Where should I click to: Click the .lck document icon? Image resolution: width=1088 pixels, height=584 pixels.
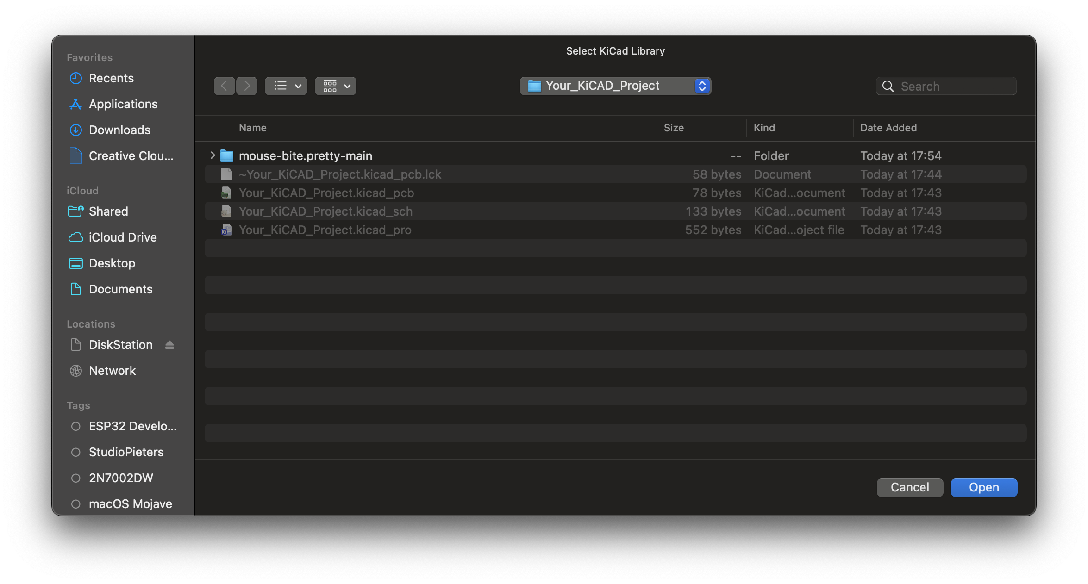(x=226, y=174)
